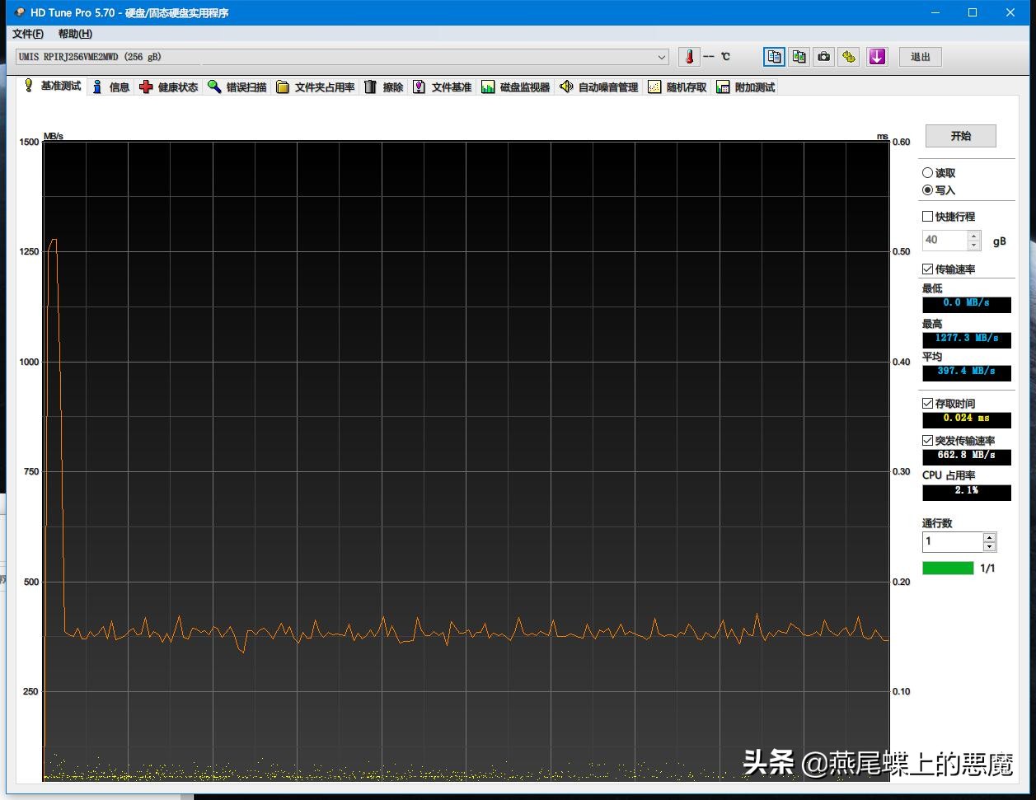Viewport: 1036px width, 800px height.
Task: Switch to the 附加测试 tab
Action: [746, 87]
